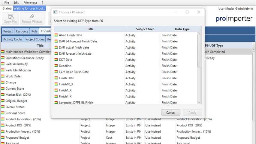The height and width of the screenshot is (144, 256).
Task: Click the Finish10_X row icon
Action: (56, 84)
